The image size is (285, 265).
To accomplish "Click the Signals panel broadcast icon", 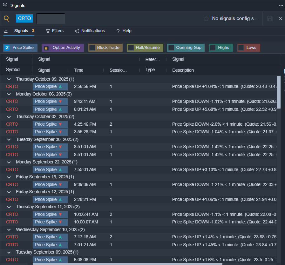I will coord(5,5).
